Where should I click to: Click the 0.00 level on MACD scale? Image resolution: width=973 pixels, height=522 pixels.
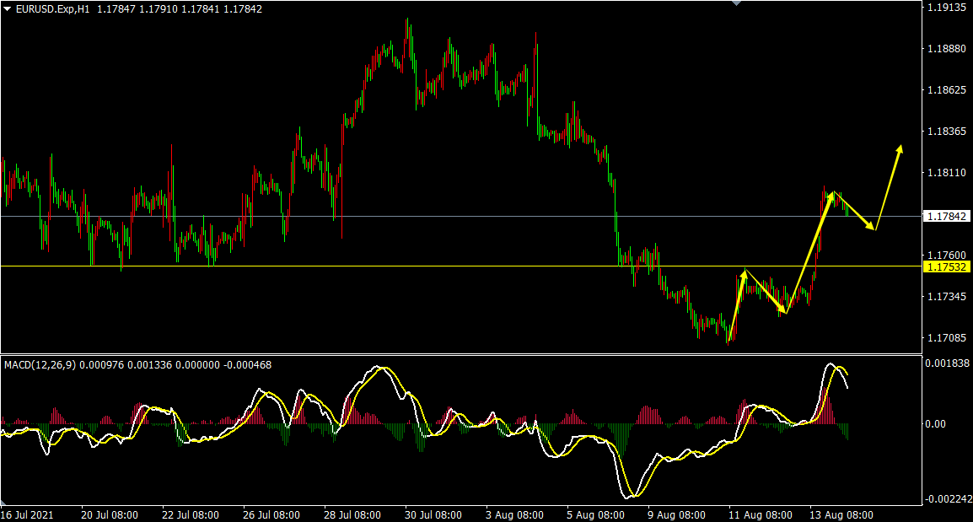point(935,424)
